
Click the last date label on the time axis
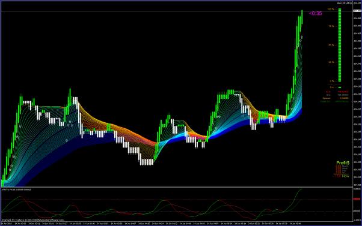pyautogui.click(x=295, y=224)
